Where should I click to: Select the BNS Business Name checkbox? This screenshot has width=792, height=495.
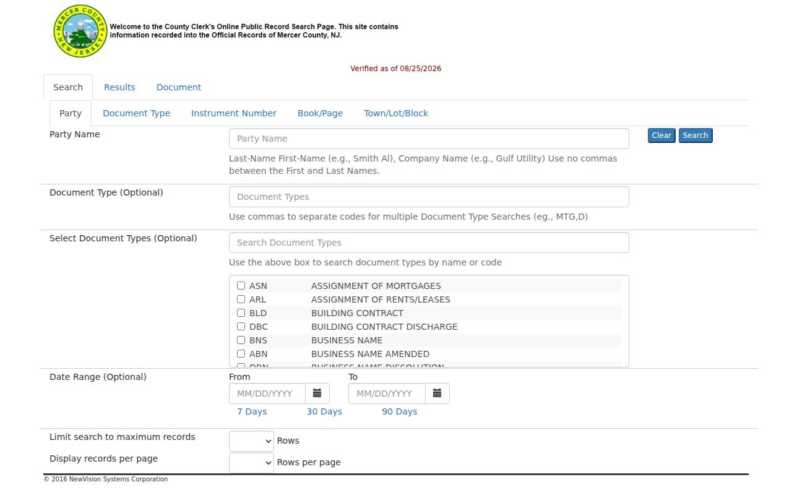241,340
